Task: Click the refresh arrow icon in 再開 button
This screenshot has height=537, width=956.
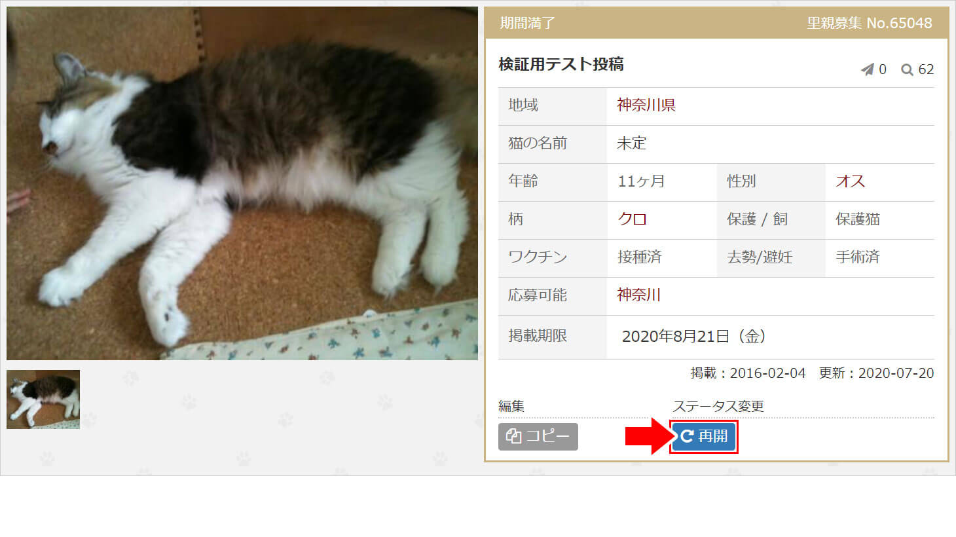Action: pyautogui.click(x=686, y=436)
